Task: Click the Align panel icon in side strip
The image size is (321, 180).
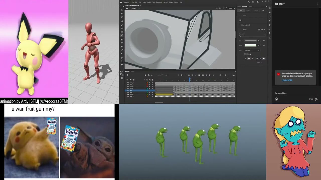Action: tap(270, 20)
